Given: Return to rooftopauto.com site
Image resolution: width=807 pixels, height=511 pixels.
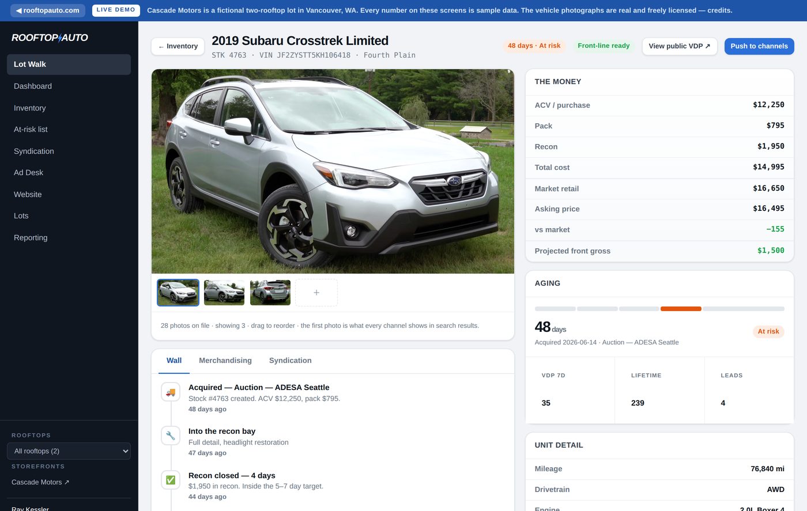Looking at the screenshot, I should (48, 10).
